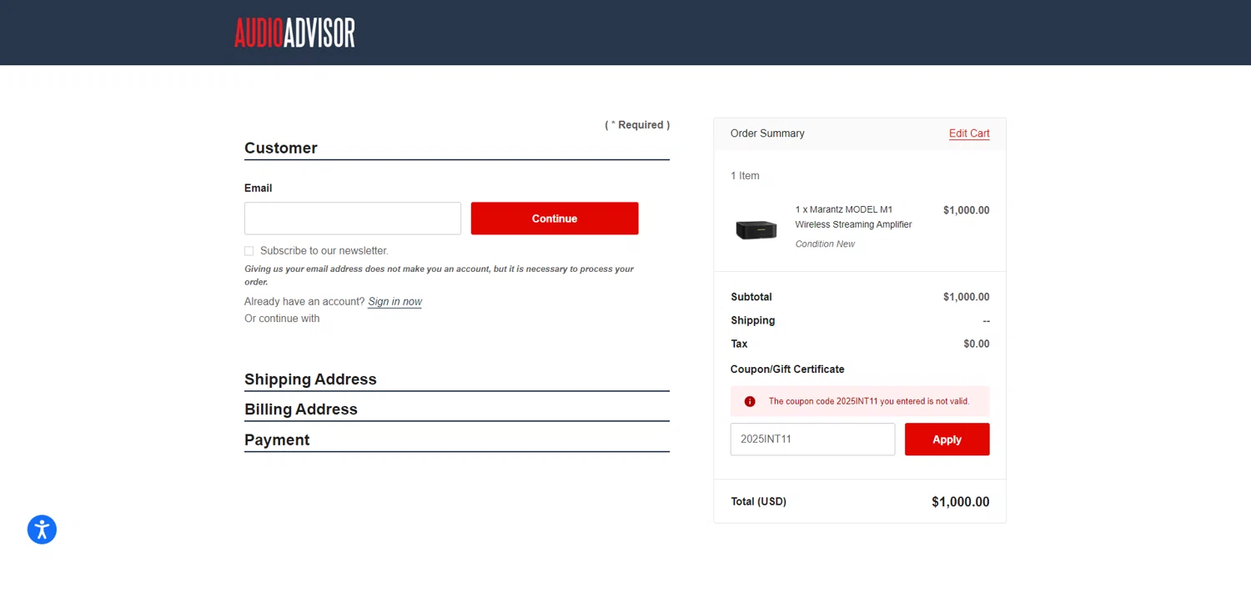Image resolution: width=1251 pixels, height=603 pixels.
Task: Click the Subtotal label
Action: click(751, 297)
